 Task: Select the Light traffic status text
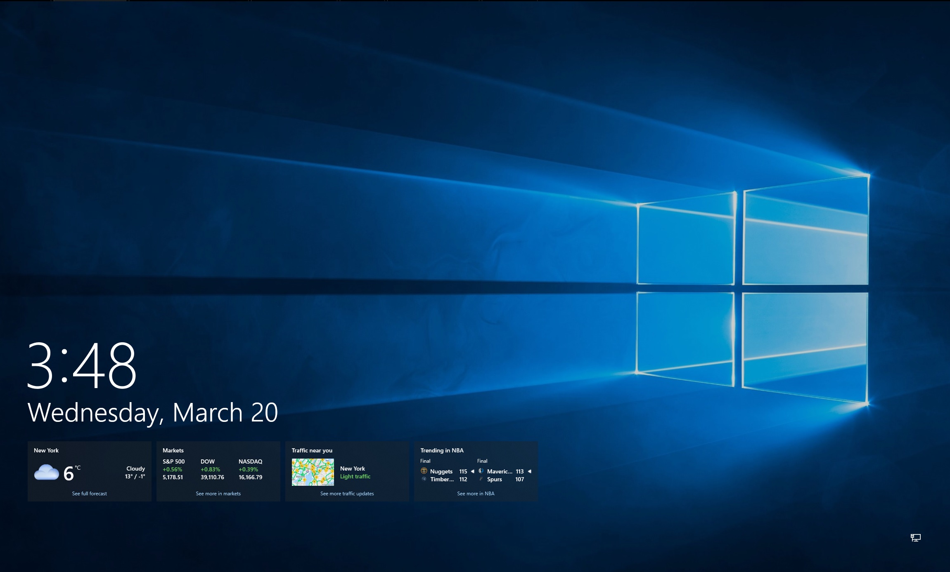click(355, 476)
